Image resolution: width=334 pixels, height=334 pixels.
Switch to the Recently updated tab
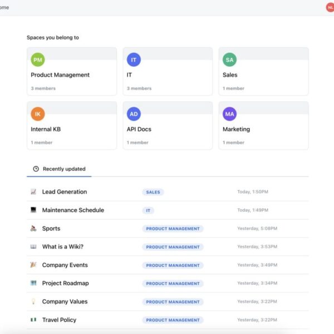pos(63,169)
